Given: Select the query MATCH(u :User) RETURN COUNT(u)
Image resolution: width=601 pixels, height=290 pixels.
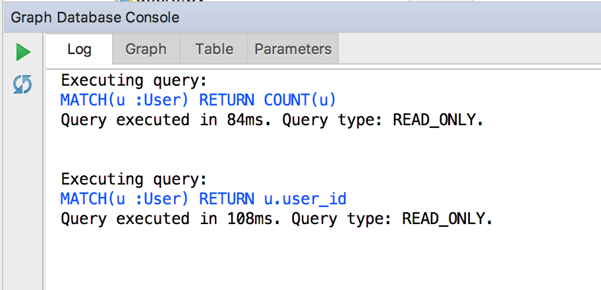Looking at the screenshot, I should click(198, 100).
